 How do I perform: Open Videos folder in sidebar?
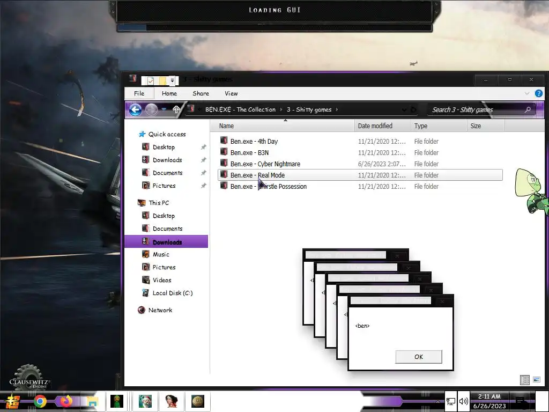162,280
